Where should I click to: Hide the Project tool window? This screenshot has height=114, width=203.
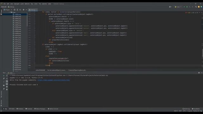(26, 10)
